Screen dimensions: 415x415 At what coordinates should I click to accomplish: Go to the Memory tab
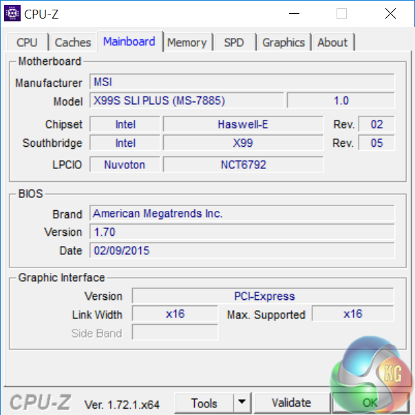click(x=187, y=43)
